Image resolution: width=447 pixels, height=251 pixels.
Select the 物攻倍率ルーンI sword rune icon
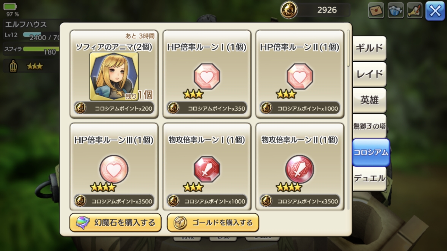(x=207, y=169)
